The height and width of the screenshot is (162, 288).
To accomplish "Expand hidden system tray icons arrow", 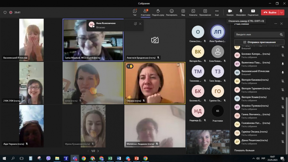I will click(x=253, y=158).
